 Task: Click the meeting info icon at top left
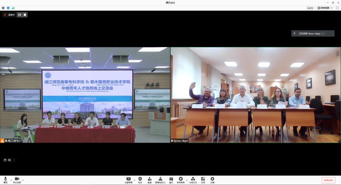pyautogui.click(x=3, y=8)
